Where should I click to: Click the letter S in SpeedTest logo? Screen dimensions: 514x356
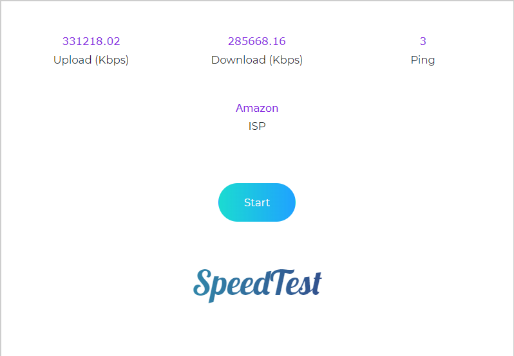point(202,283)
